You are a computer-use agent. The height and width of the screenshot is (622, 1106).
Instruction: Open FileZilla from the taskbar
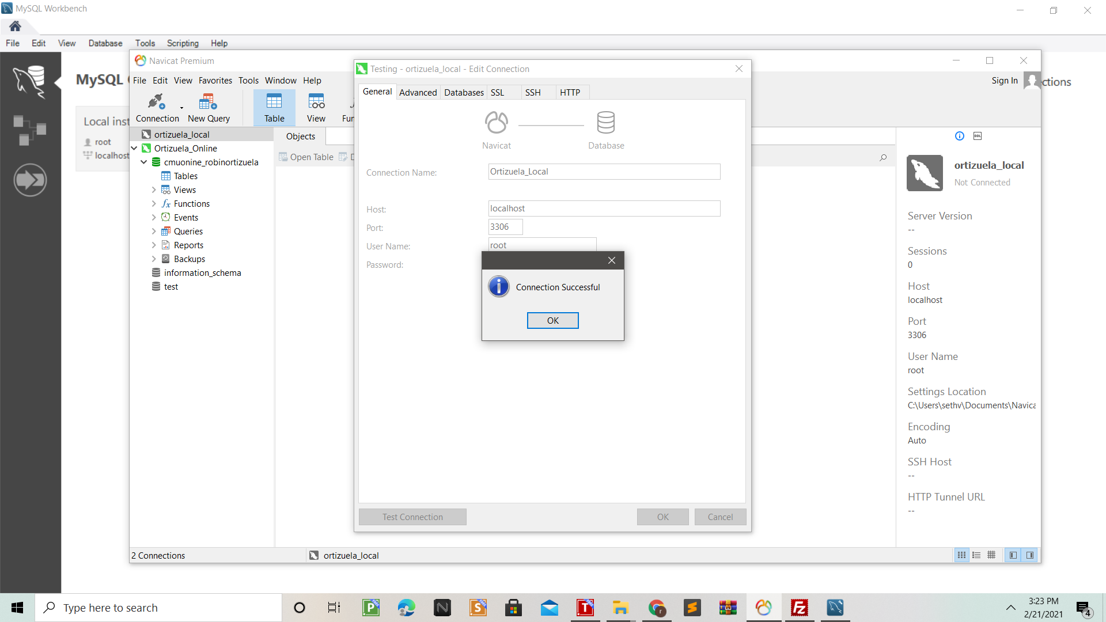[x=800, y=608]
